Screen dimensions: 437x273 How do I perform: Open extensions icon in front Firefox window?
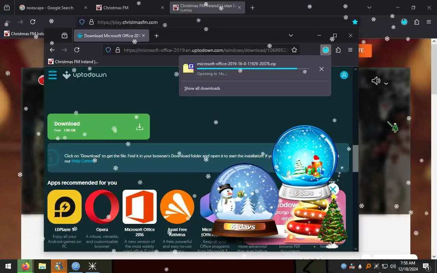[338, 50]
